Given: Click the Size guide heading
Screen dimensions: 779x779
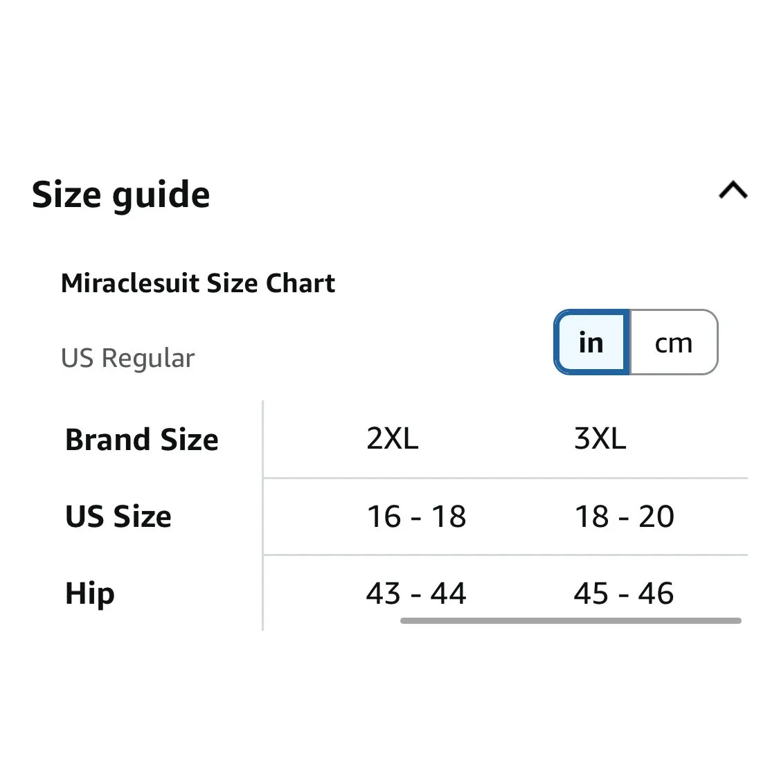Looking at the screenshot, I should pos(121,195).
